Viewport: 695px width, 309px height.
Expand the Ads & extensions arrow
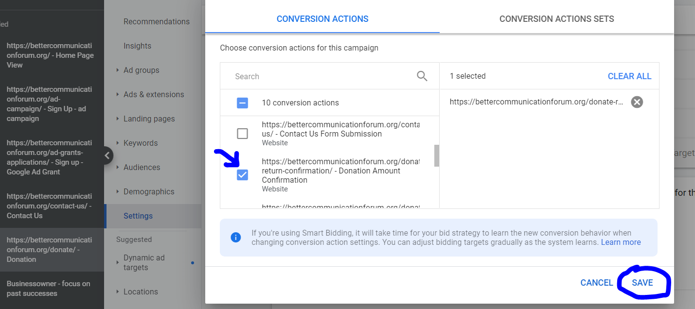click(x=118, y=94)
